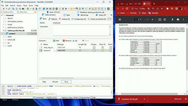This screenshot has width=188, height=106.
Task: Toggle Unsigned checkbox for emp_reg_no column
Action: [x=94, y=47]
